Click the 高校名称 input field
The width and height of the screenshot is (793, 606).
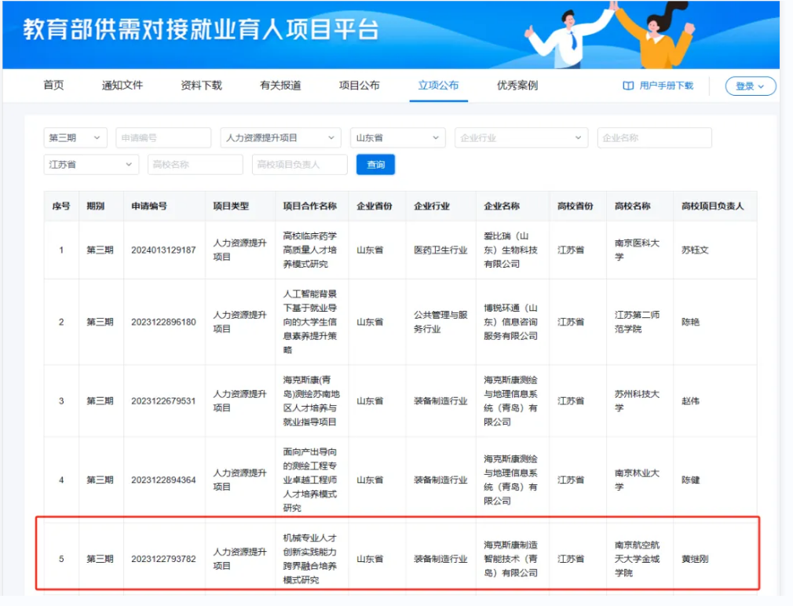click(x=195, y=165)
